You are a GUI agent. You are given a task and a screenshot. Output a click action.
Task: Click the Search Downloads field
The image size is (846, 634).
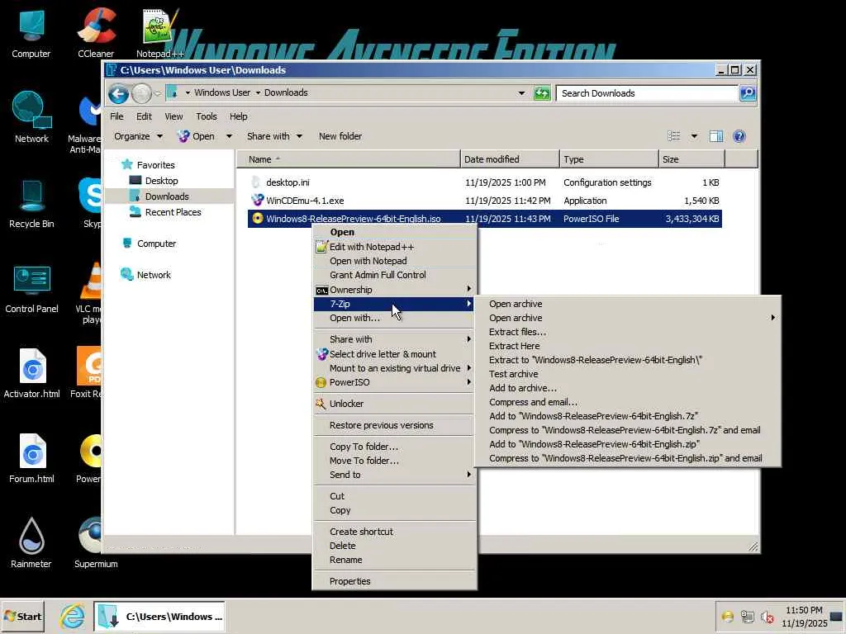coord(647,93)
